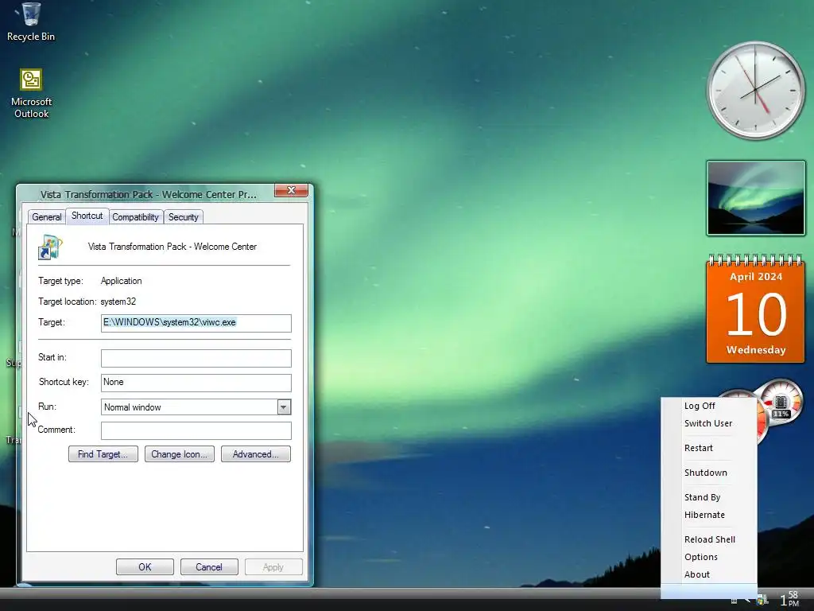Choose Switch User from the menu
Screen dimensions: 814x611
[709, 423]
